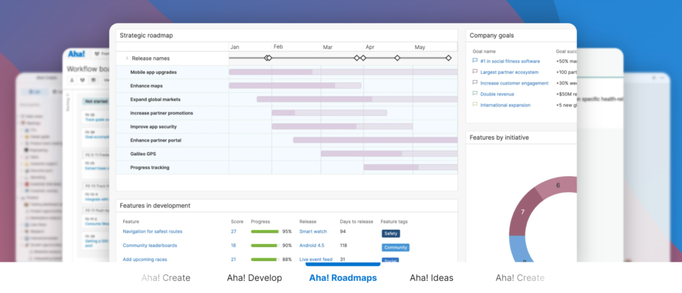Click the Safety feature tag
The image size is (682, 293).
tap(390, 233)
